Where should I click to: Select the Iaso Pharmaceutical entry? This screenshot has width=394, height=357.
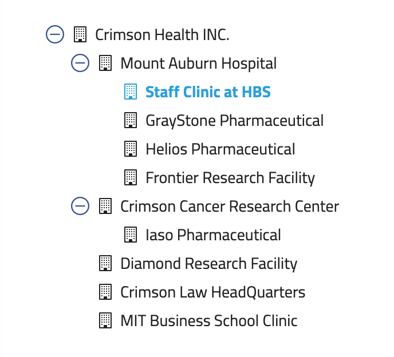[x=213, y=235]
